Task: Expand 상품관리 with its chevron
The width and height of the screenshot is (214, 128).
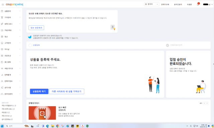Action: 20,11
